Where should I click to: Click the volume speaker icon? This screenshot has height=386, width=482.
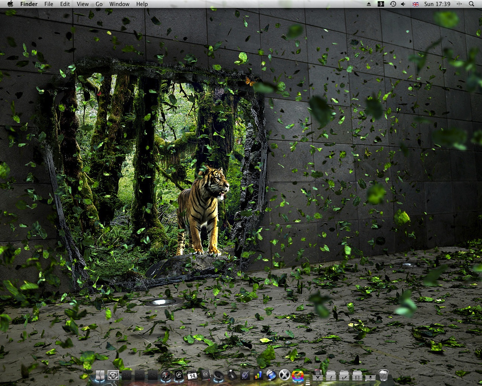tap(403, 4)
